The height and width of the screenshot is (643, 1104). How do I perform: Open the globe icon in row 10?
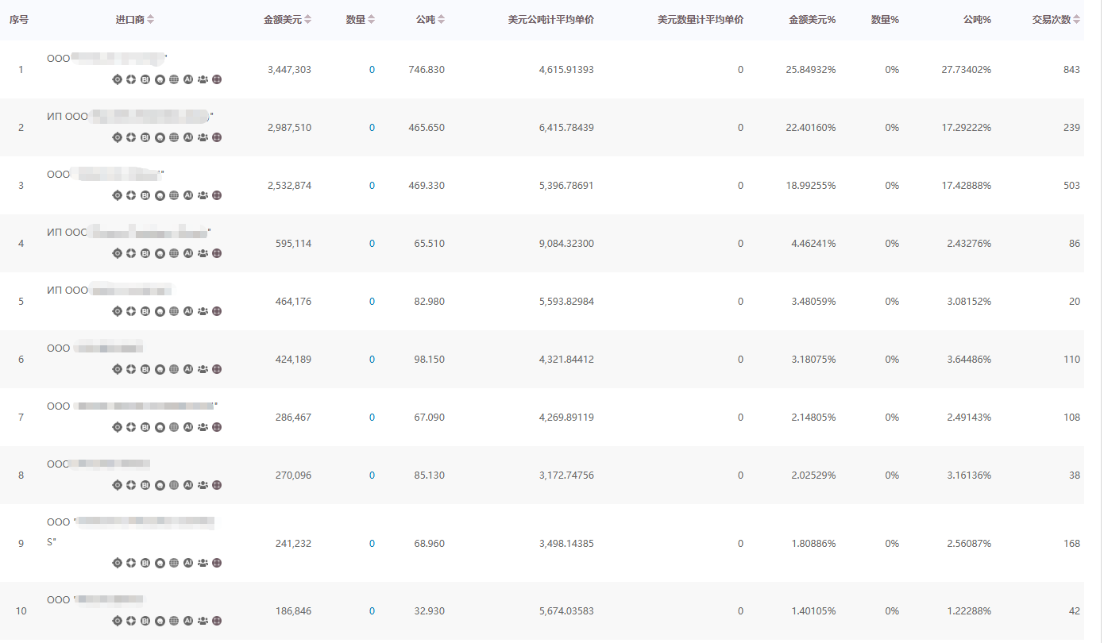174,621
